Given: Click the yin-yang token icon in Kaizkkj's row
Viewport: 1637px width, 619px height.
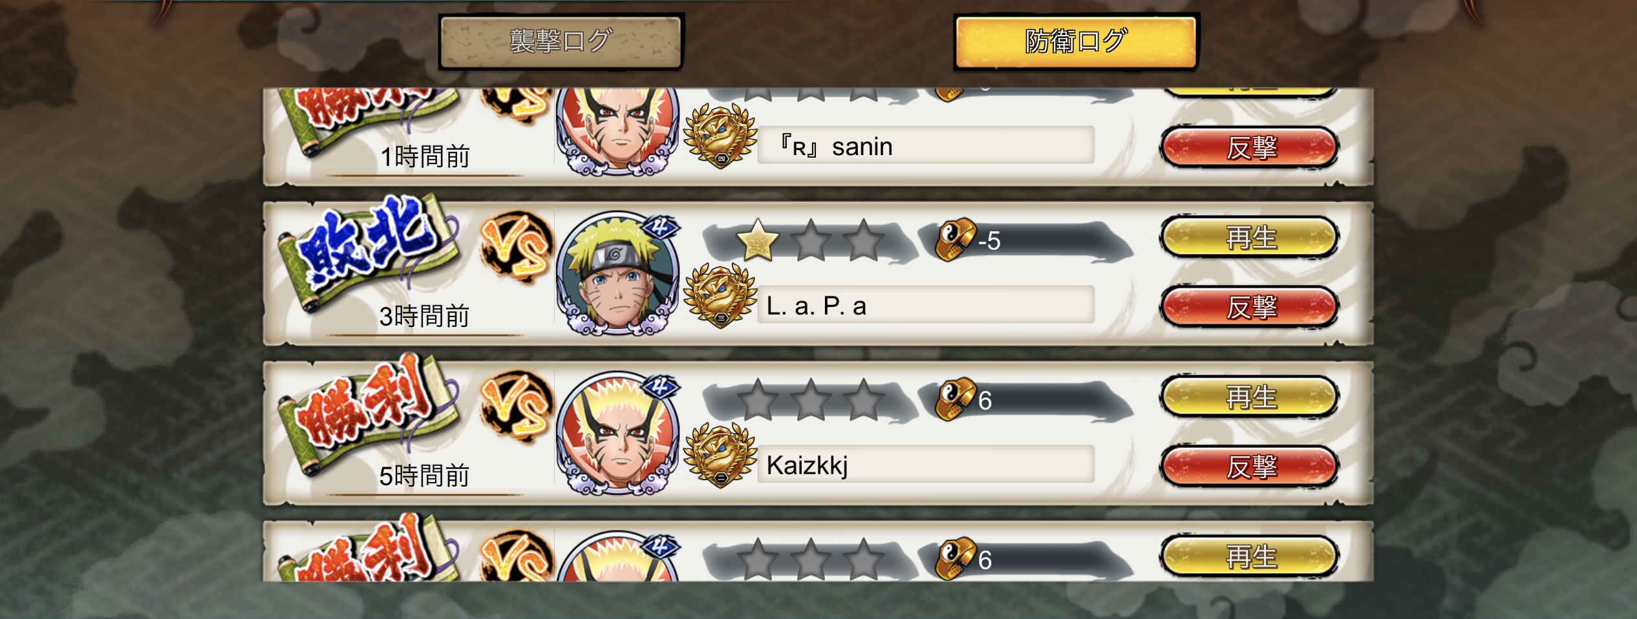Looking at the screenshot, I should [x=955, y=399].
